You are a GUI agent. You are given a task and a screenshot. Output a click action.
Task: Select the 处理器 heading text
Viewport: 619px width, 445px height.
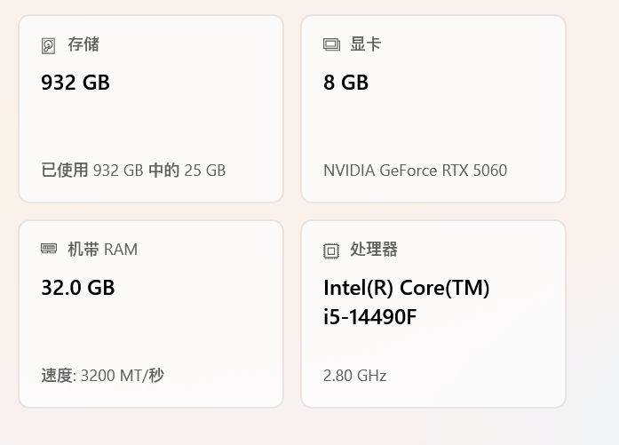tap(374, 250)
